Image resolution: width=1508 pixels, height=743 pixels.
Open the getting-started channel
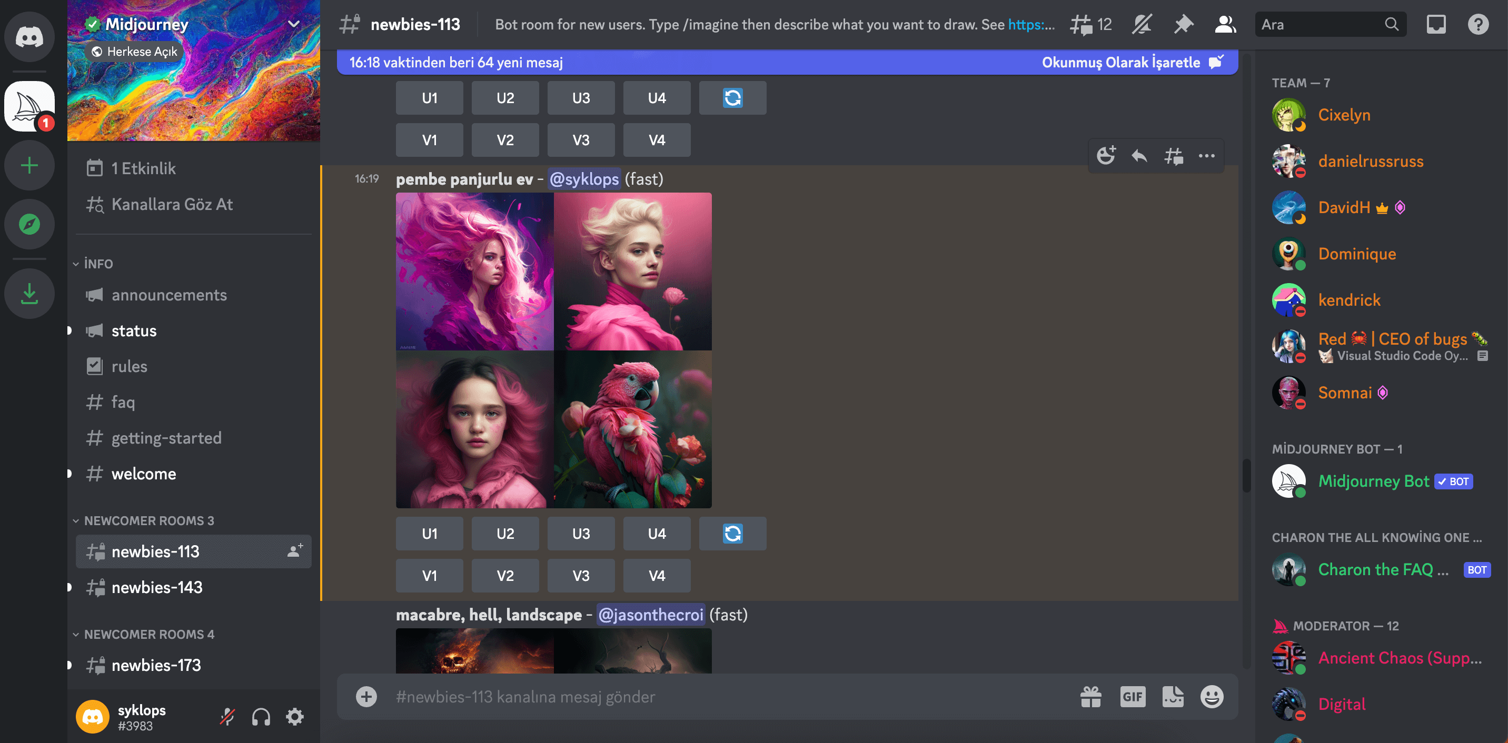click(x=193, y=438)
